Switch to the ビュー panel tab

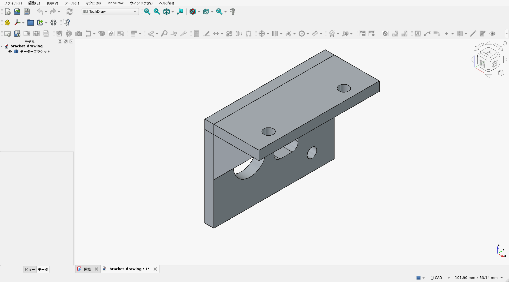[x=30, y=270]
